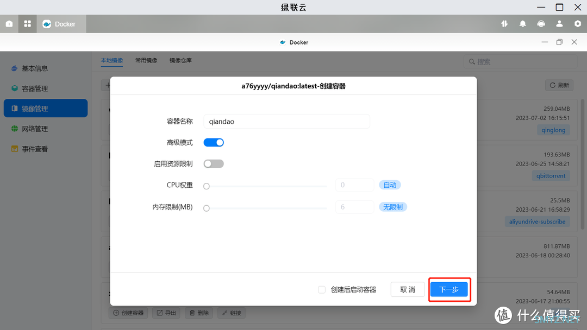Open the app grid launcher icon

[x=27, y=24]
